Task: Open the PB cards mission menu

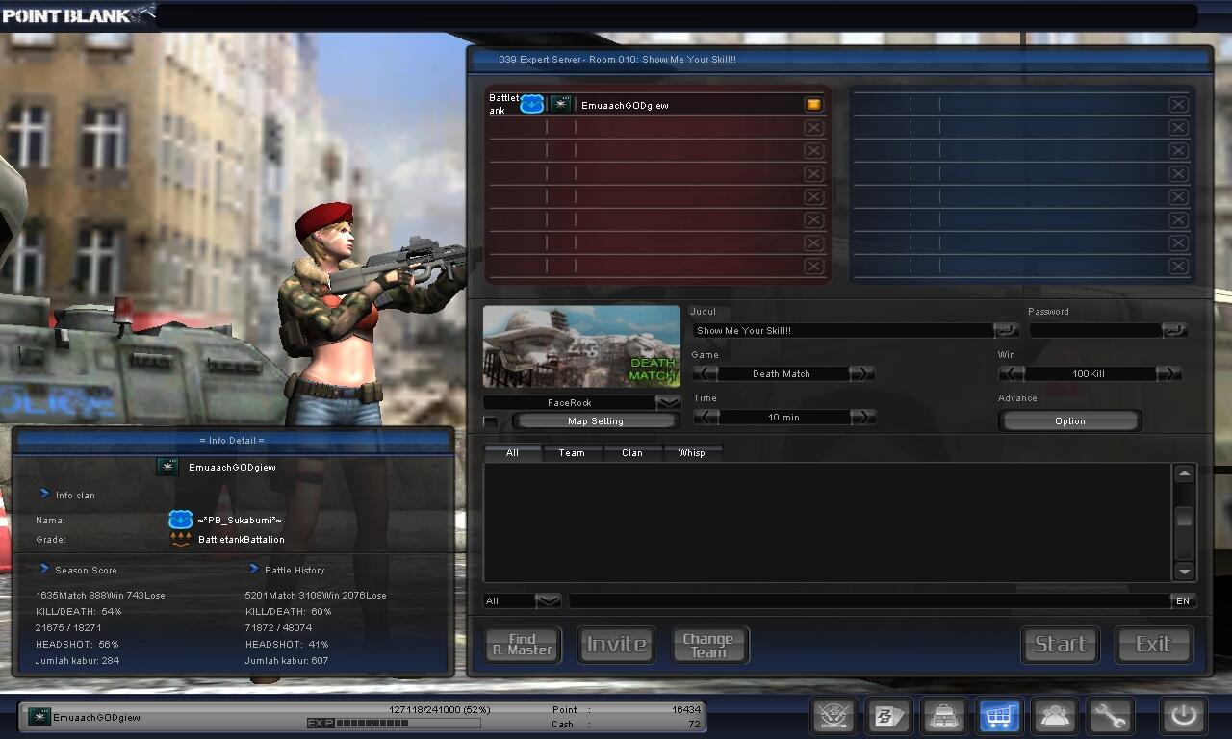Action: click(888, 716)
